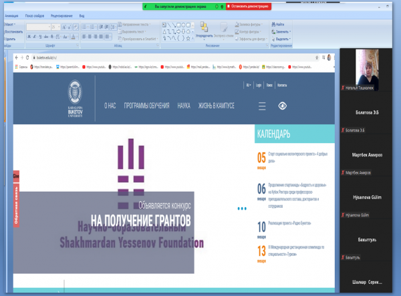The height and width of the screenshot is (296, 401).
Task: Expand the Макет layout dropdown
Action: (x=11, y=24)
